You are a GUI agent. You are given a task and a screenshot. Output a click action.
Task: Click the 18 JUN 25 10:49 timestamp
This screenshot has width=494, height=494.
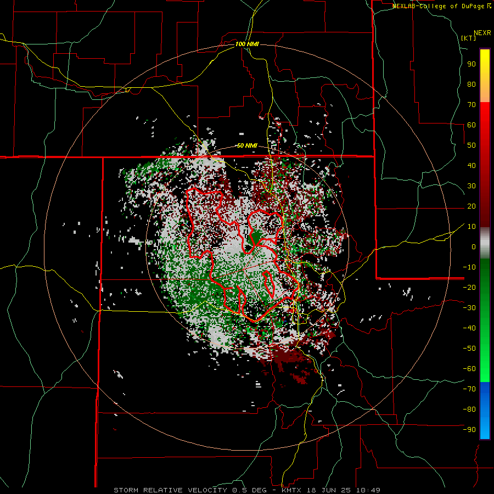tap(343, 490)
